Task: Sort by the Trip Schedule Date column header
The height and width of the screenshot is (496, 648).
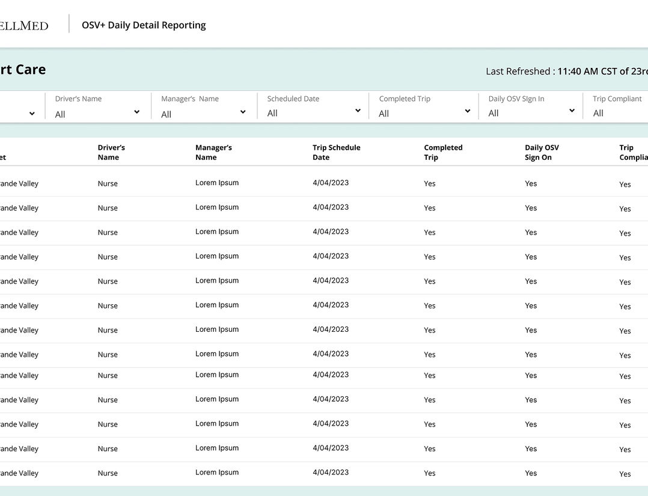Action: [336, 152]
